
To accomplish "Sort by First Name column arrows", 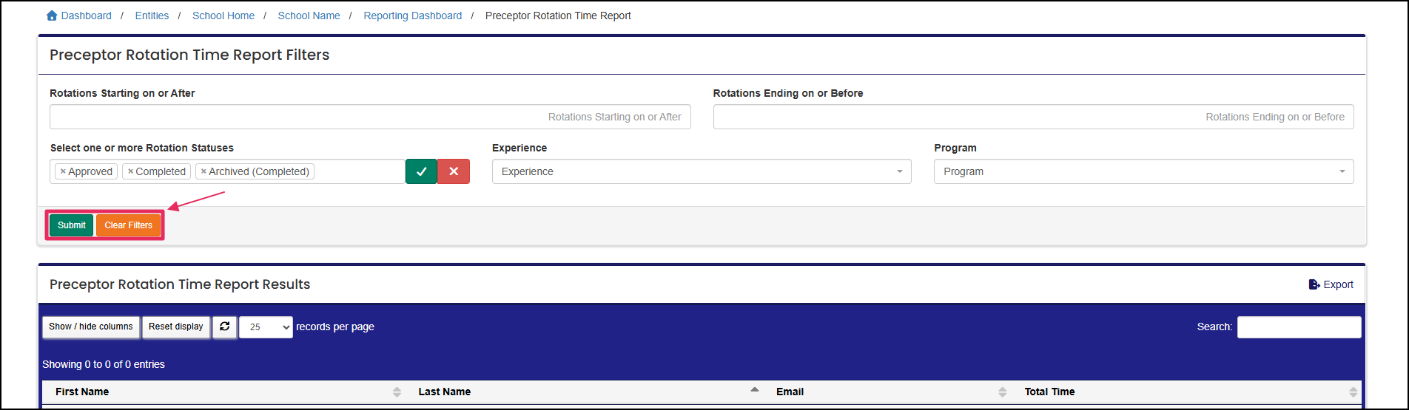I will point(397,392).
